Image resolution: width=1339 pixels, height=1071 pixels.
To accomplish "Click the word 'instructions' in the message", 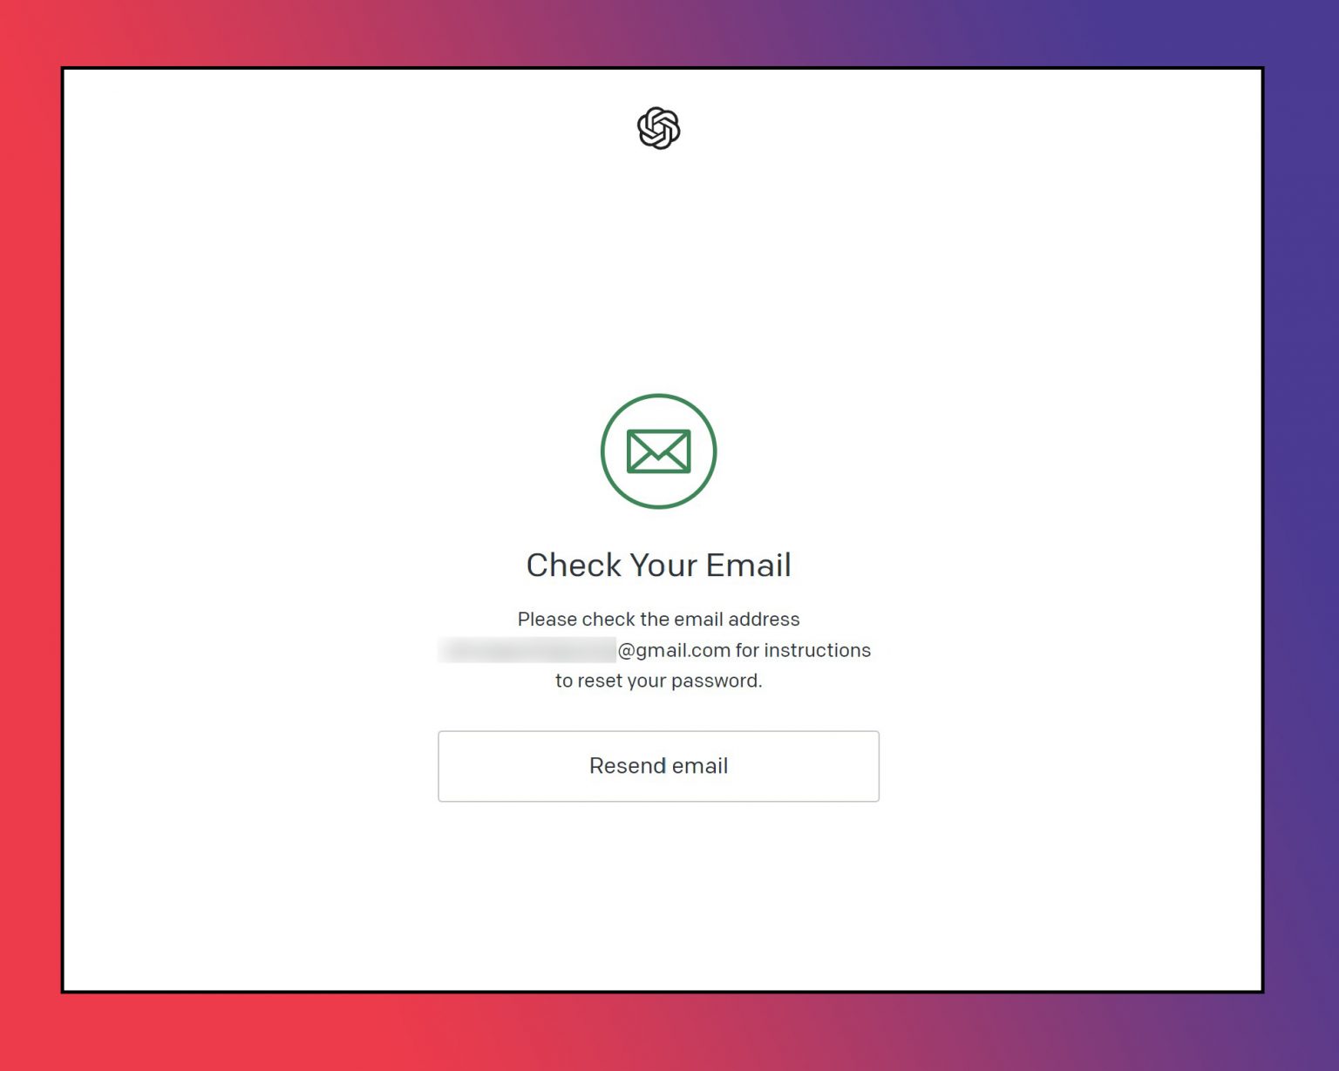I will (x=819, y=650).
